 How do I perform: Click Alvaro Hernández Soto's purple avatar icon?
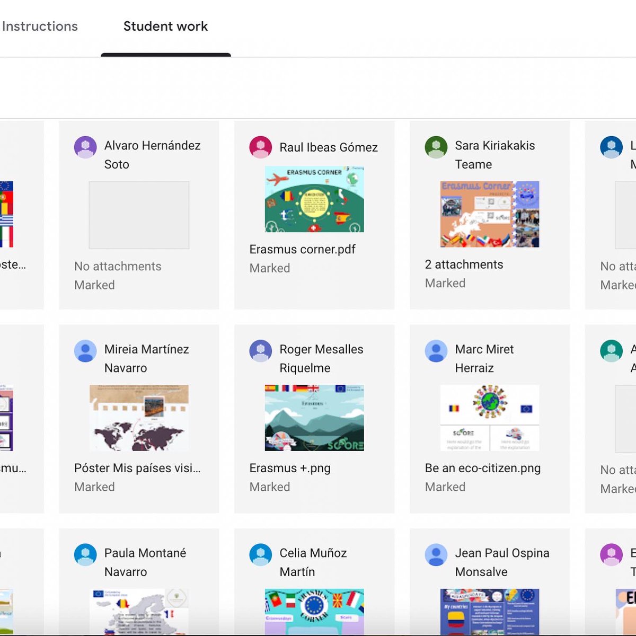pyautogui.click(x=85, y=147)
